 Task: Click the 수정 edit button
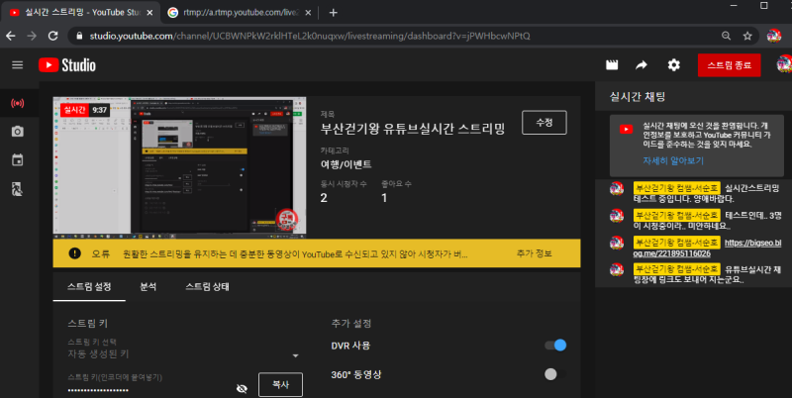544,123
